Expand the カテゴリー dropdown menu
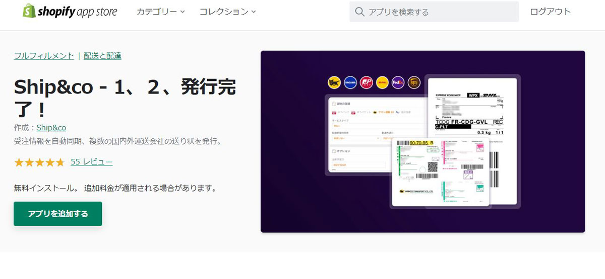Image resolution: width=605 pixels, height=279 pixels. (x=160, y=12)
